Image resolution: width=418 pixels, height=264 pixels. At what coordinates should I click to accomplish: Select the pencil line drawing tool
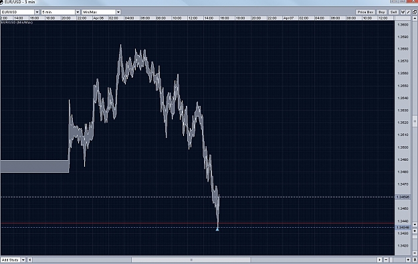(408, 12)
